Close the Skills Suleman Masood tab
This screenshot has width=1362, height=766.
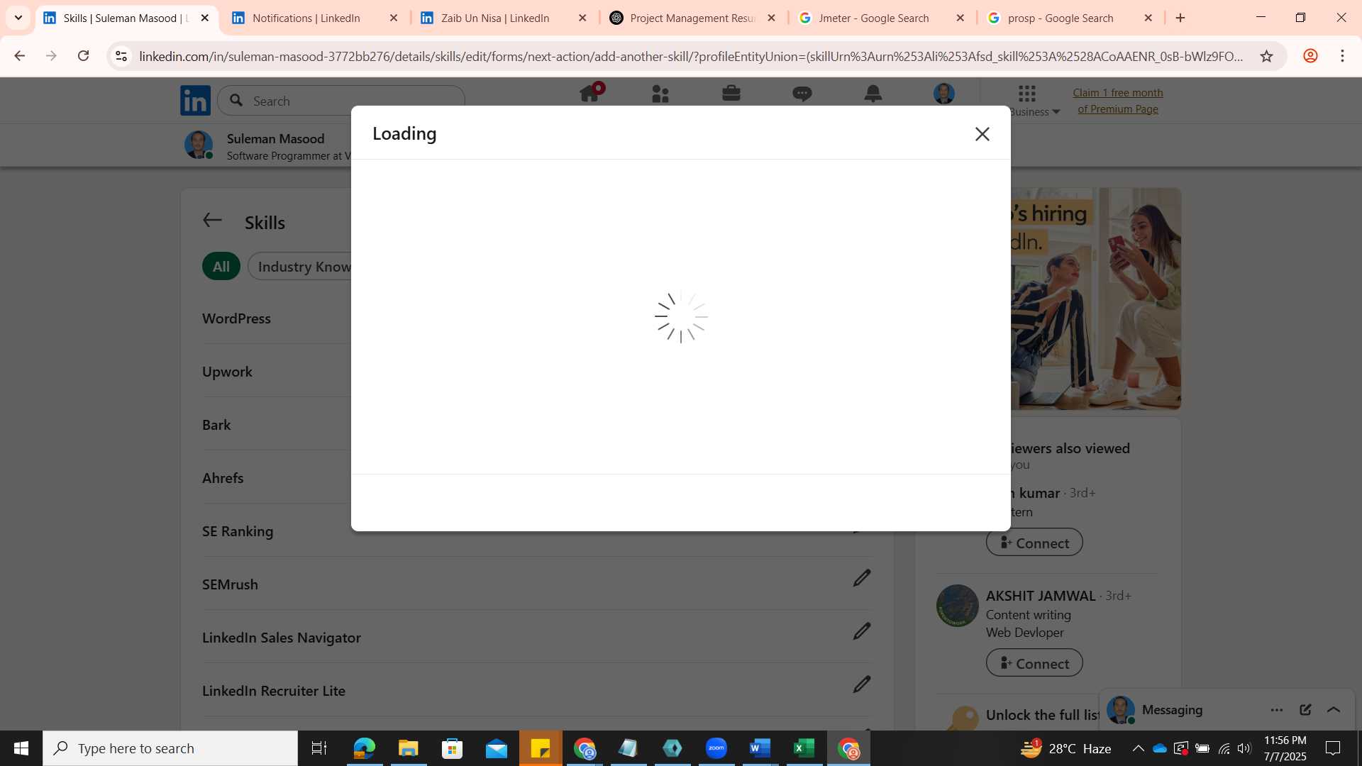[205, 18]
